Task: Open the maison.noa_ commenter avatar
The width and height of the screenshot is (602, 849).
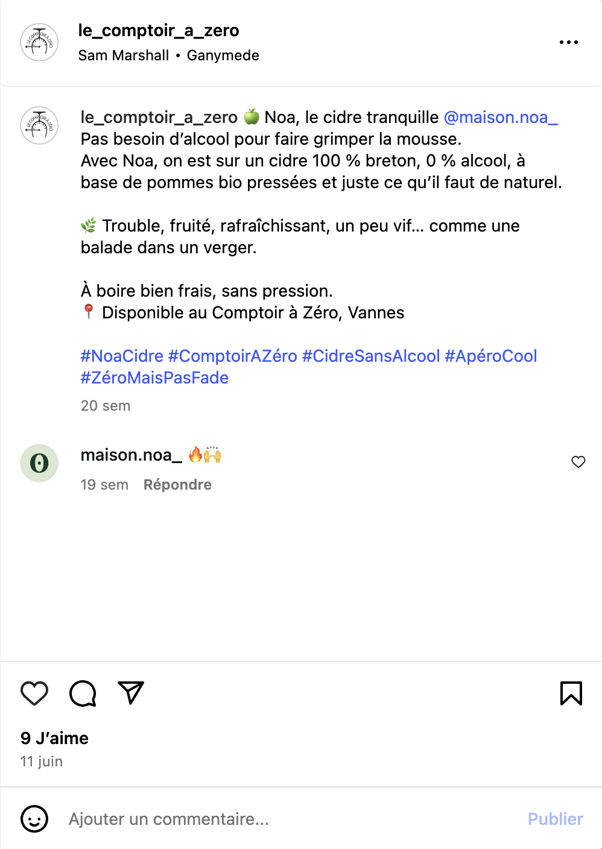Action: tap(39, 463)
